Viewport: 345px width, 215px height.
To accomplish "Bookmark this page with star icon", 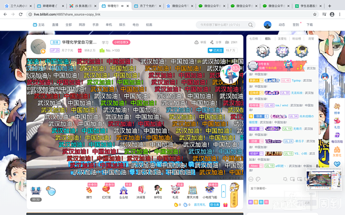I will pyautogui.click(x=315, y=14).
